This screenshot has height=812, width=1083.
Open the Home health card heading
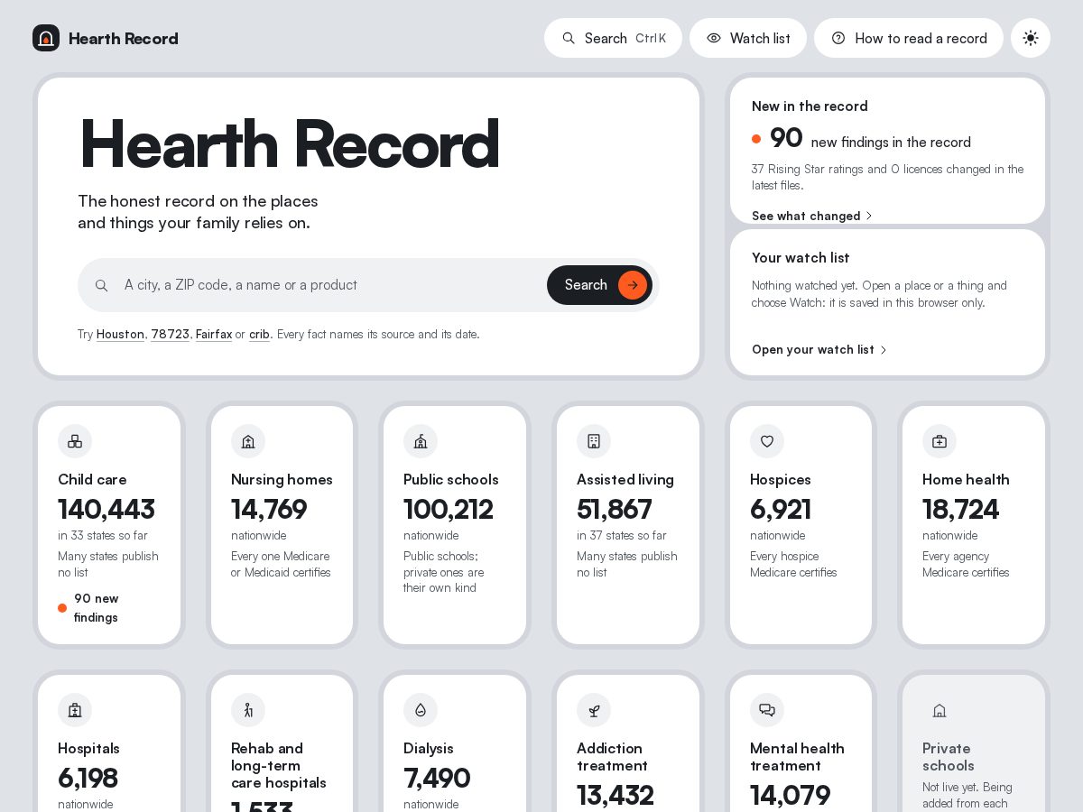(966, 479)
